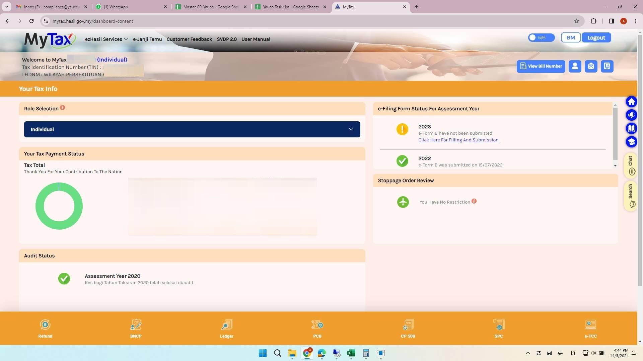This screenshot has height=361, width=643.
Task: Open the Chrome three-dot menu
Action: [x=636, y=21]
